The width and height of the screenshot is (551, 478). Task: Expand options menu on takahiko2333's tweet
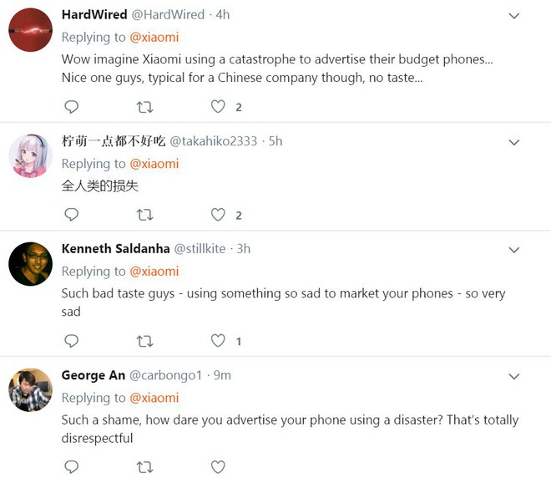coord(514,142)
